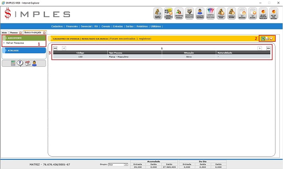Viewport: 283px width, 169px height.
Task: Open the help question mark icon
Action: click(x=20, y=63)
